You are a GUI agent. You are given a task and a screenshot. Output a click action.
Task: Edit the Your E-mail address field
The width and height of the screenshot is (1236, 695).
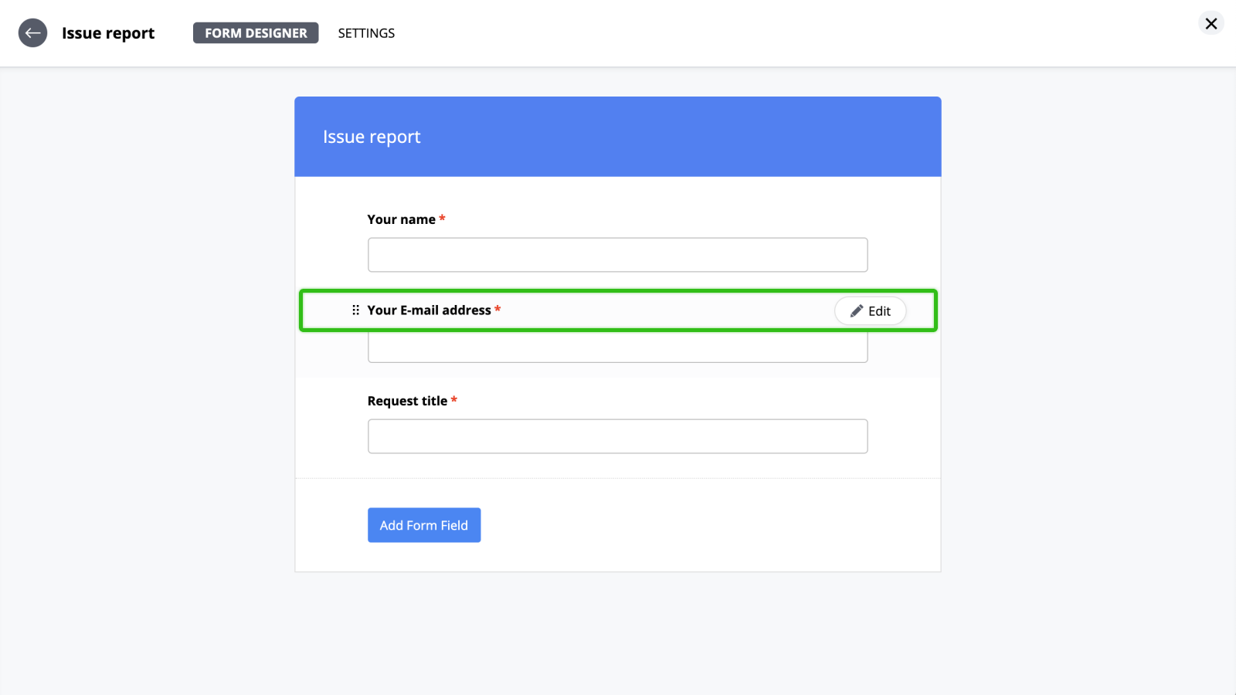click(x=870, y=311)
